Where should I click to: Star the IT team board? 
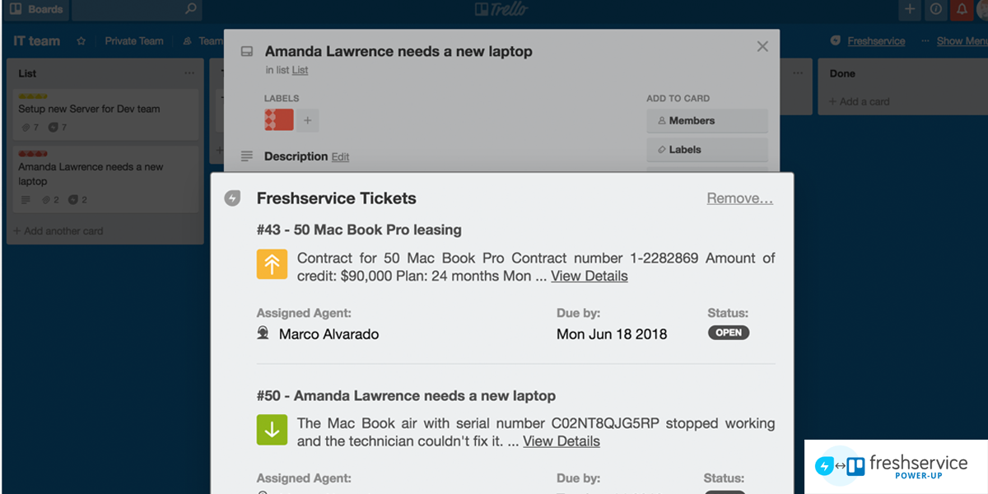pyautogui.click(x=82, y=41)
